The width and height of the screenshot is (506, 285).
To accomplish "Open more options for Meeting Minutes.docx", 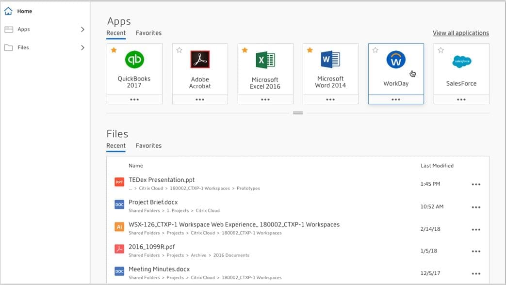I will tap(476, 273).
